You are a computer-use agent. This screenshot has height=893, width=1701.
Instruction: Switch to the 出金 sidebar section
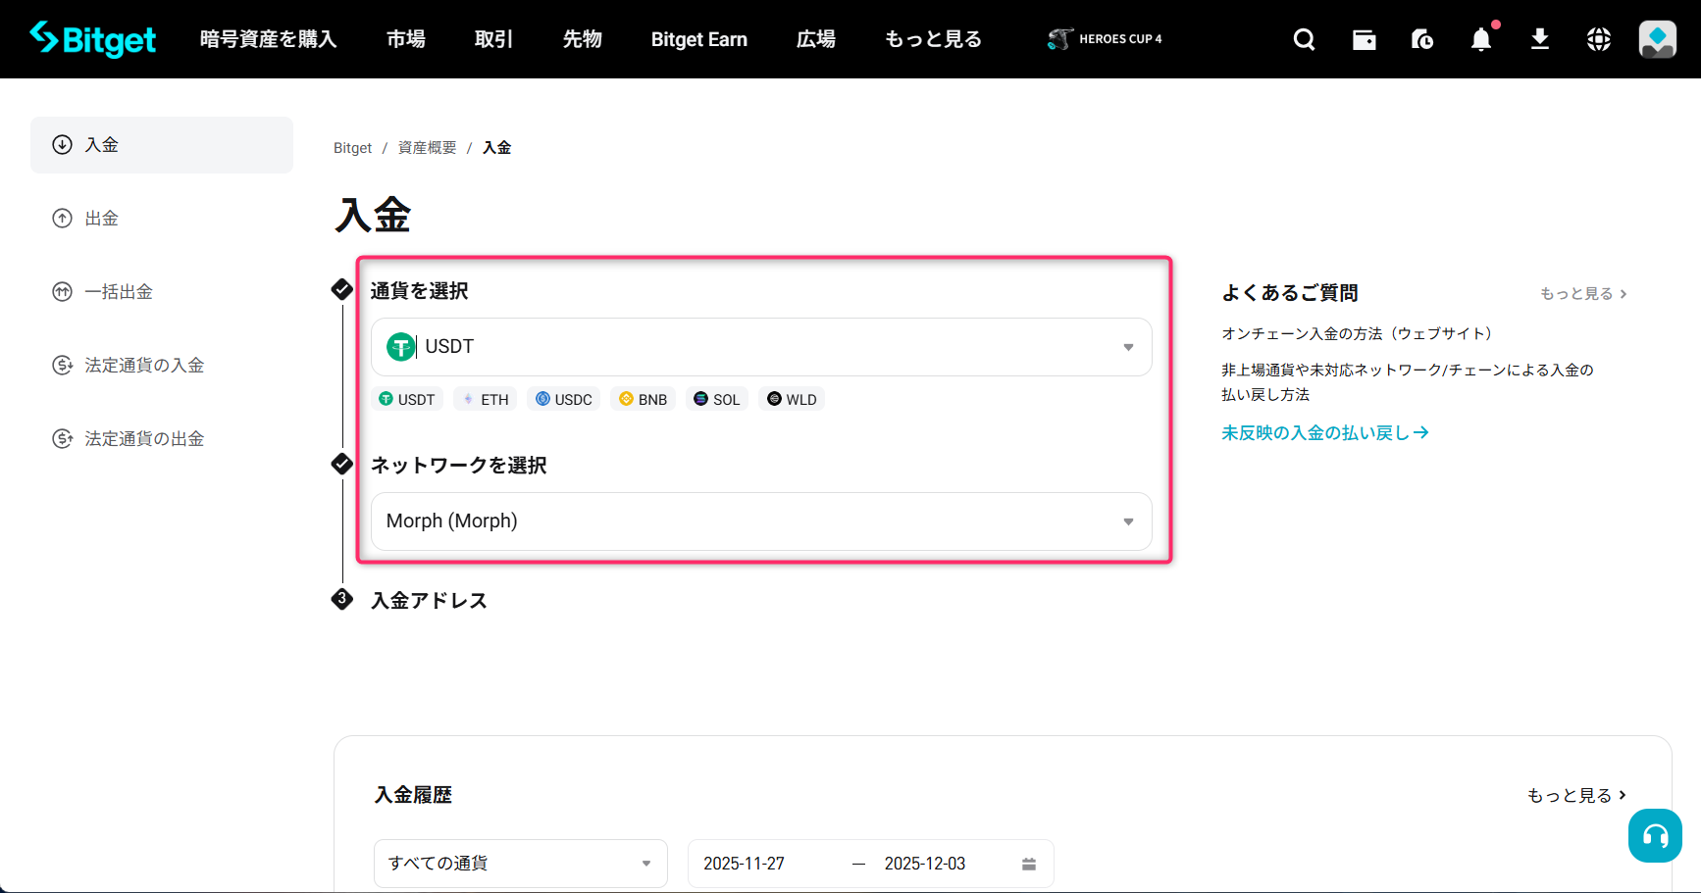pyautogui.click(x=100, y=218)
